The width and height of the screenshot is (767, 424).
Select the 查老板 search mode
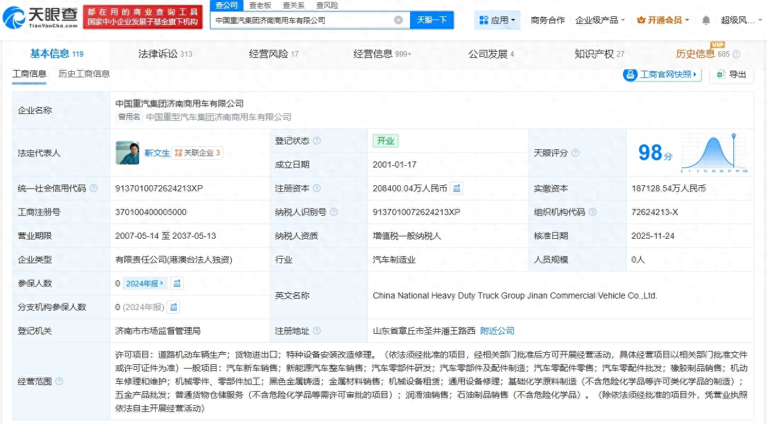coord(261,5)
